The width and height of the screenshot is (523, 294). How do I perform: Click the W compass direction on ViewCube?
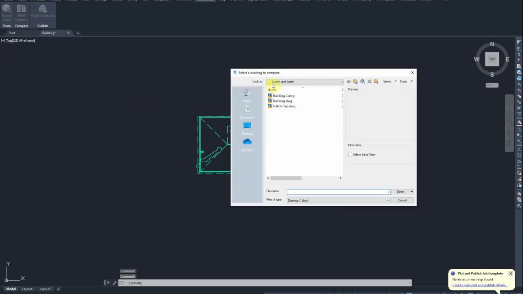(x=476, y=59)
